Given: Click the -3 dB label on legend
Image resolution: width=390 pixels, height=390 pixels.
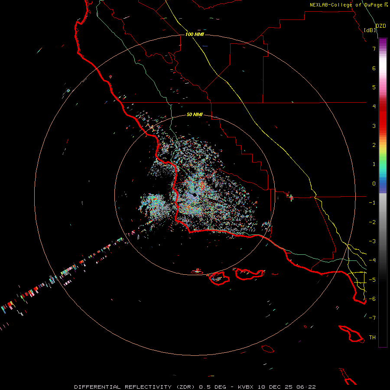Looking at the screenshot, I should [x=372, y=241].
